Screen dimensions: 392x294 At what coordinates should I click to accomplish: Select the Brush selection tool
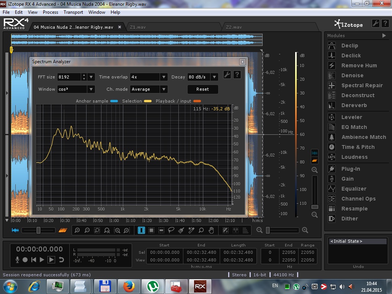(x=181, y=230)
